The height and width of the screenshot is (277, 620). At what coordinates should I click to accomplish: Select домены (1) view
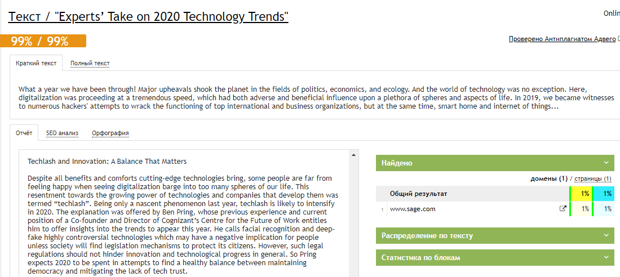tap(549, 178)
